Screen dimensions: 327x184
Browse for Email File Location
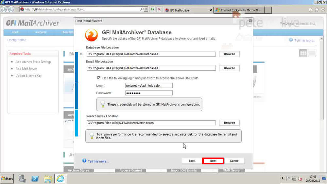pyautogui.click(x=229, y=68)
